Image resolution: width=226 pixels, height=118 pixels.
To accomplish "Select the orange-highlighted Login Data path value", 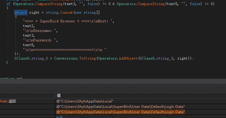I will (120, 112).
